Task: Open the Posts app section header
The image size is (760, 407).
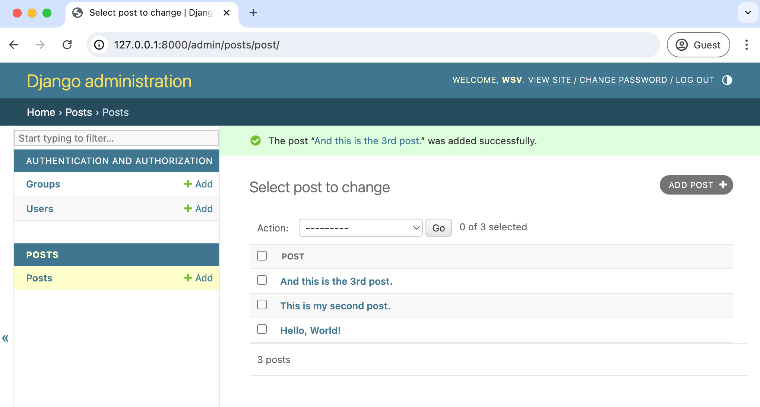Action: click(x=42, y=255)
